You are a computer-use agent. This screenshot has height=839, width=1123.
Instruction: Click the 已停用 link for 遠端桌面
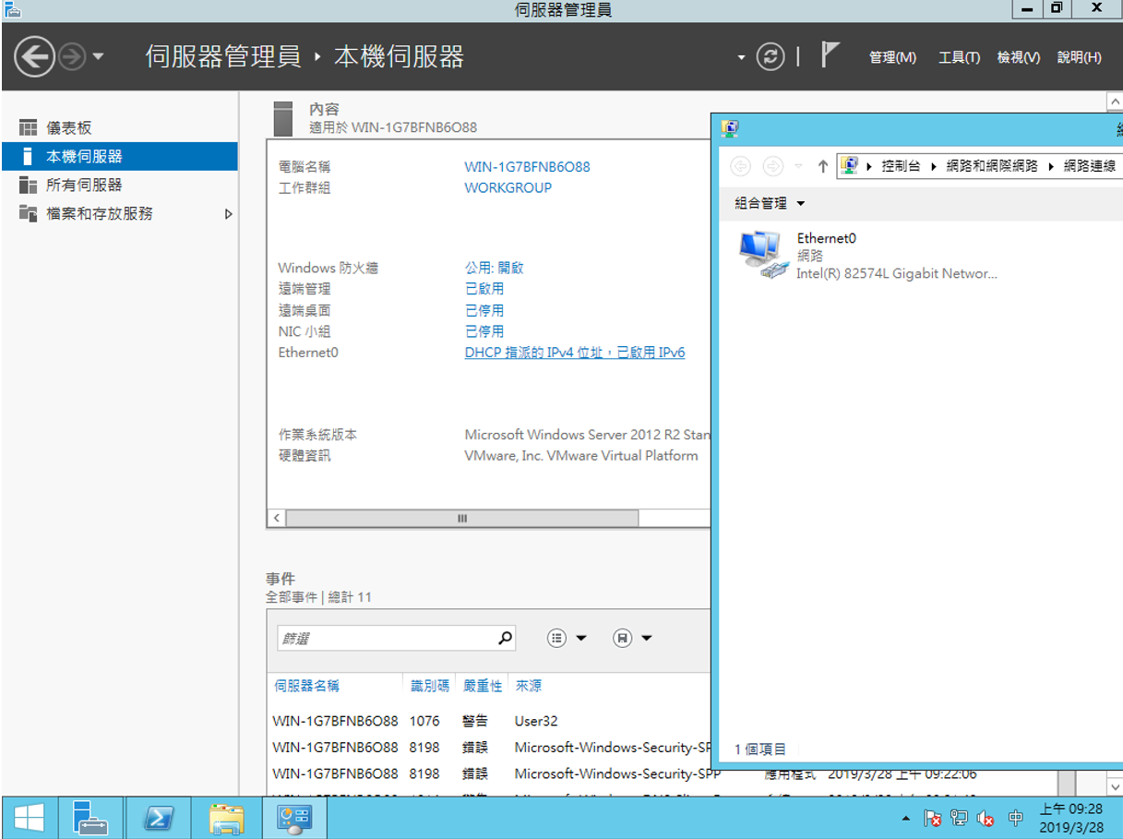484,310
